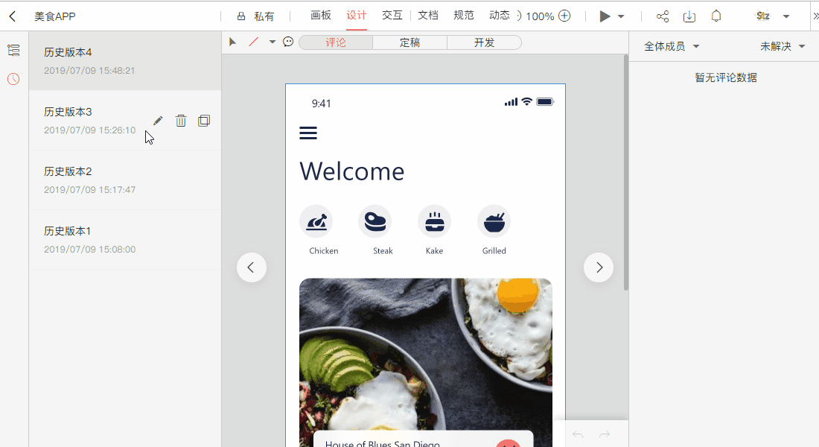819x447 pixels.
Task: Select the pointer arrow tool
Action: (232, 42)
